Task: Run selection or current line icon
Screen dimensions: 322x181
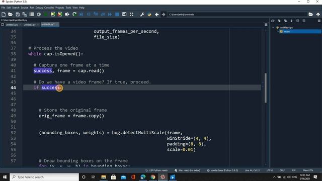Action: (x=67, y=15)
